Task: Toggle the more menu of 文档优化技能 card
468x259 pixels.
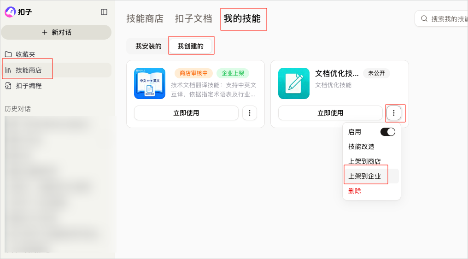Action: tap(394, 113)
